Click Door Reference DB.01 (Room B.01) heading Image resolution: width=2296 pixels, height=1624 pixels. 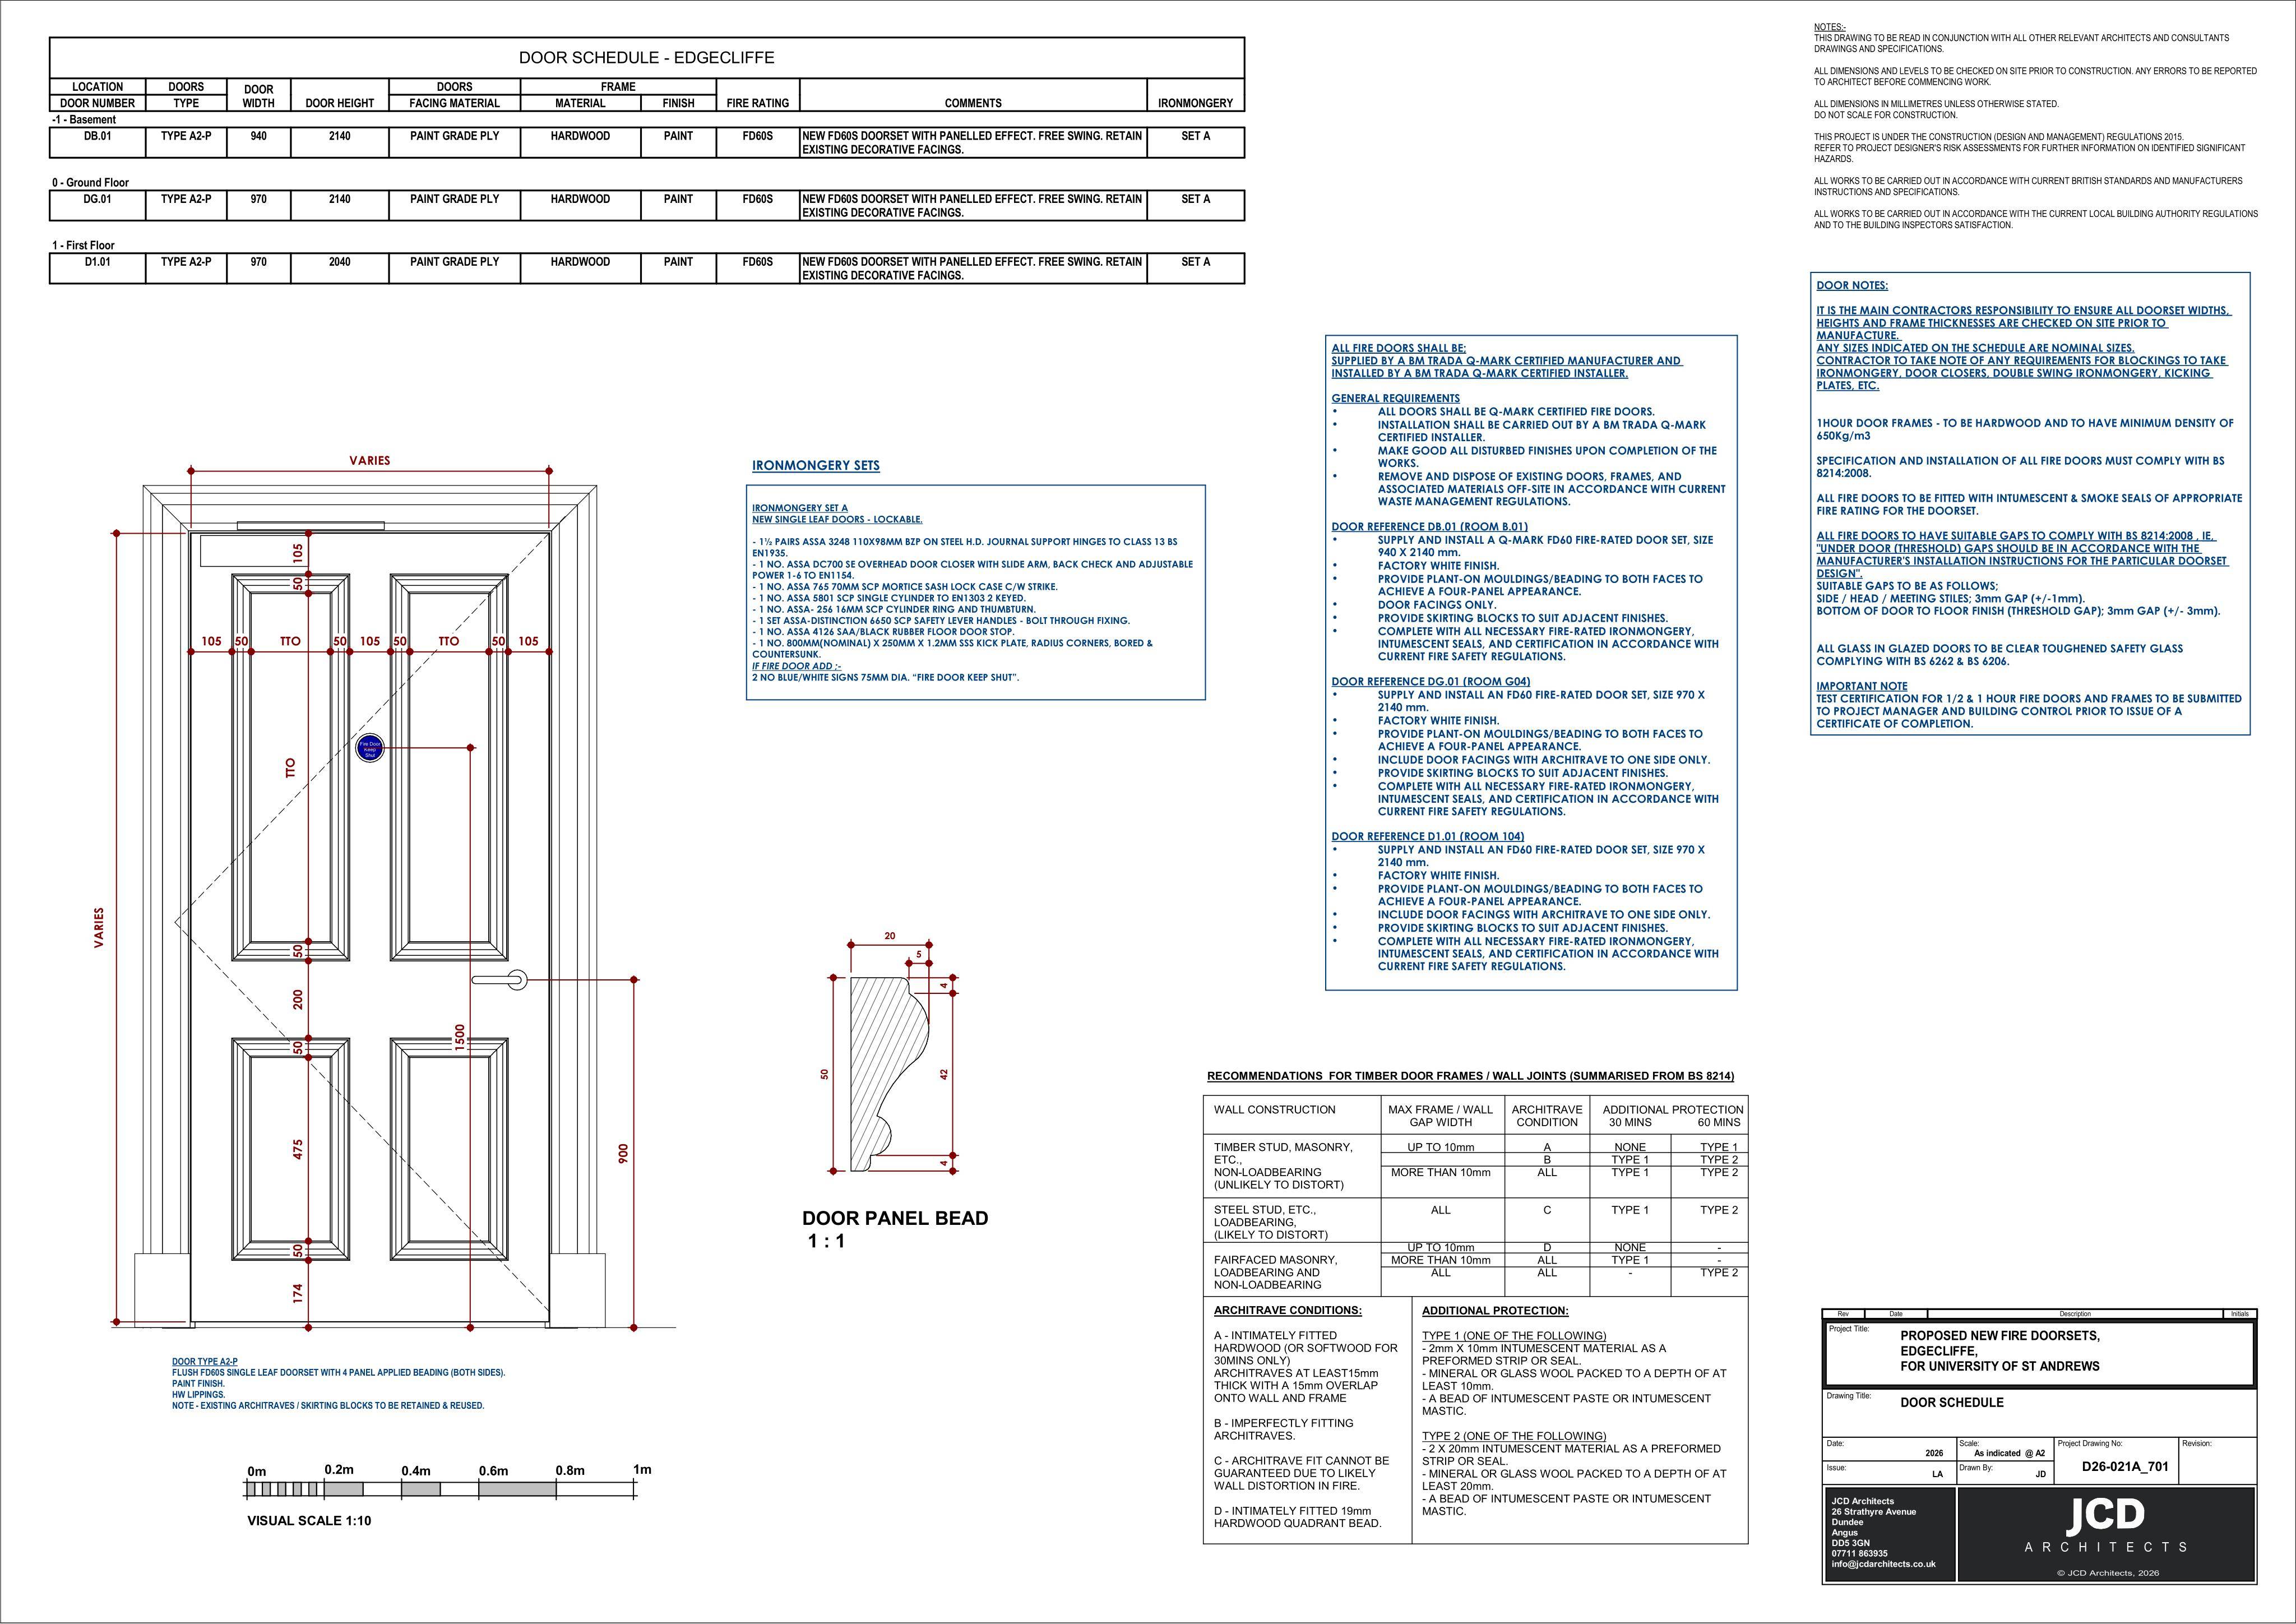point(1429,526)
